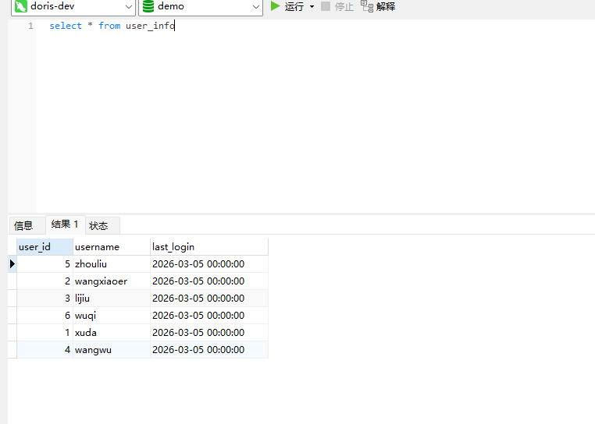
Task: Select the wangxiaoer username cell
Action: tap(102, 281)
